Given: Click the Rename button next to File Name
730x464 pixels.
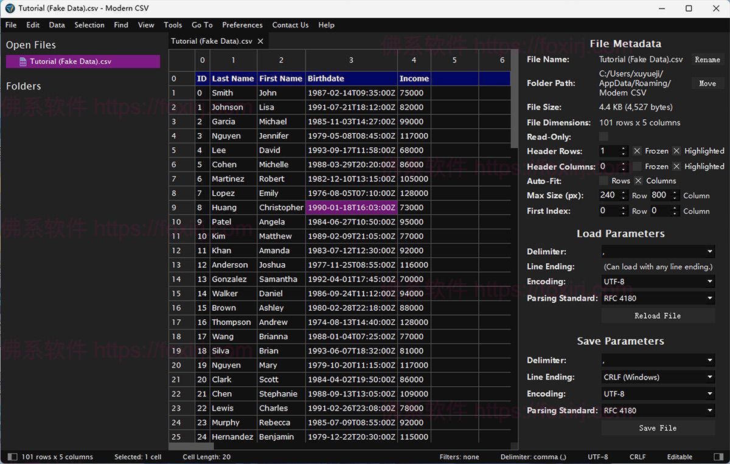Looking at the screenshot, I should 707,60.
